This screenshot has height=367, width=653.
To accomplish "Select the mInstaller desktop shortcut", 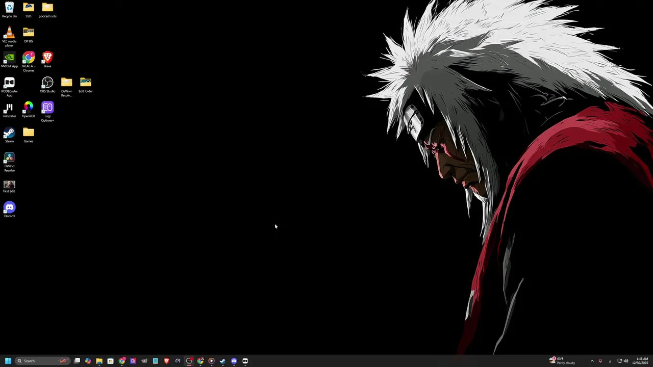I will 9,110.
